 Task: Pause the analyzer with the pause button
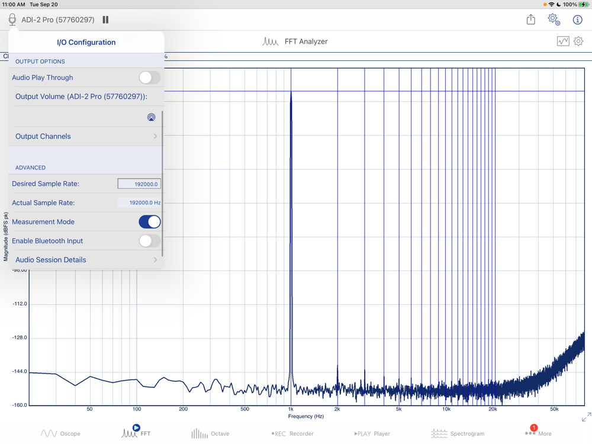click(105, 20)
